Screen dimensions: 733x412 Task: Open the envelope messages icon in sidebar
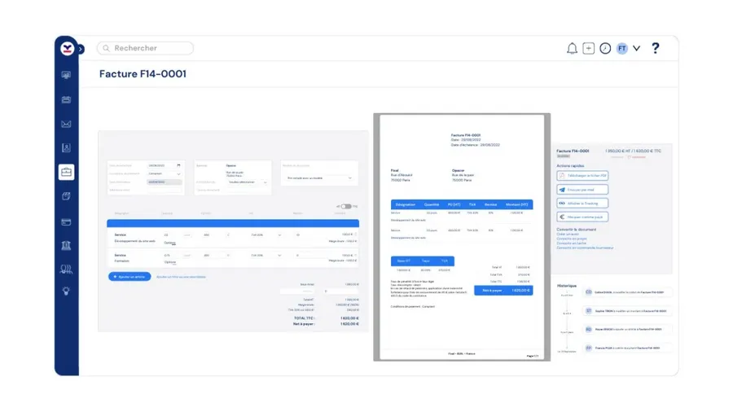[66, 124]
